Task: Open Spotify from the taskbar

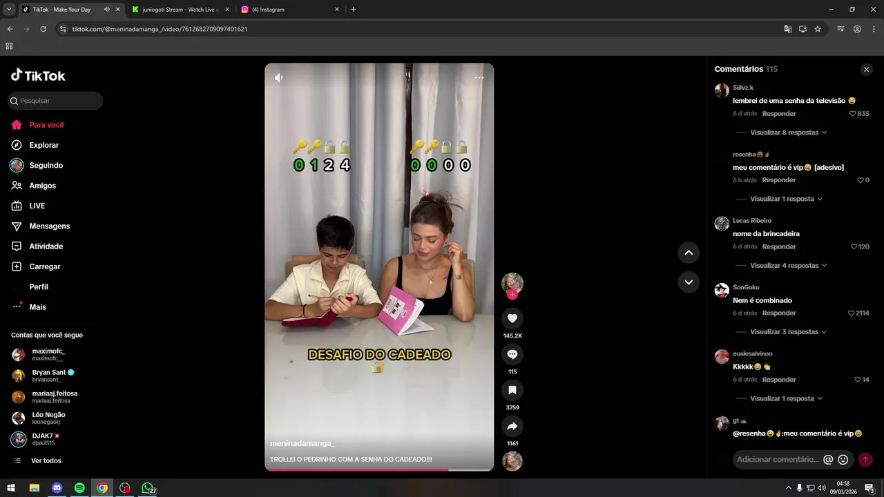Action: (79, 488)
